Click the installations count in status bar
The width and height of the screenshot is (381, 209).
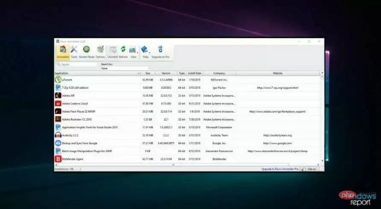64,169
